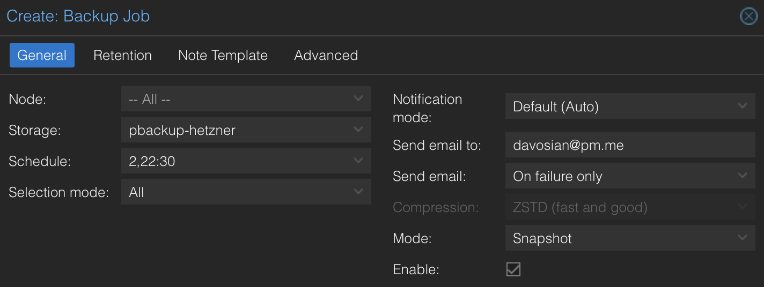Click the disabled Compression ZSTD dropdown
This screenshot has width=764, height=287.
(x=630, y=207)
